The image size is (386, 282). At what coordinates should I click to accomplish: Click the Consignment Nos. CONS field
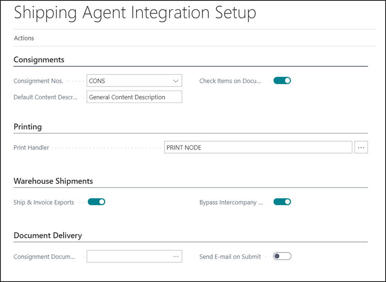pos(134,81)
